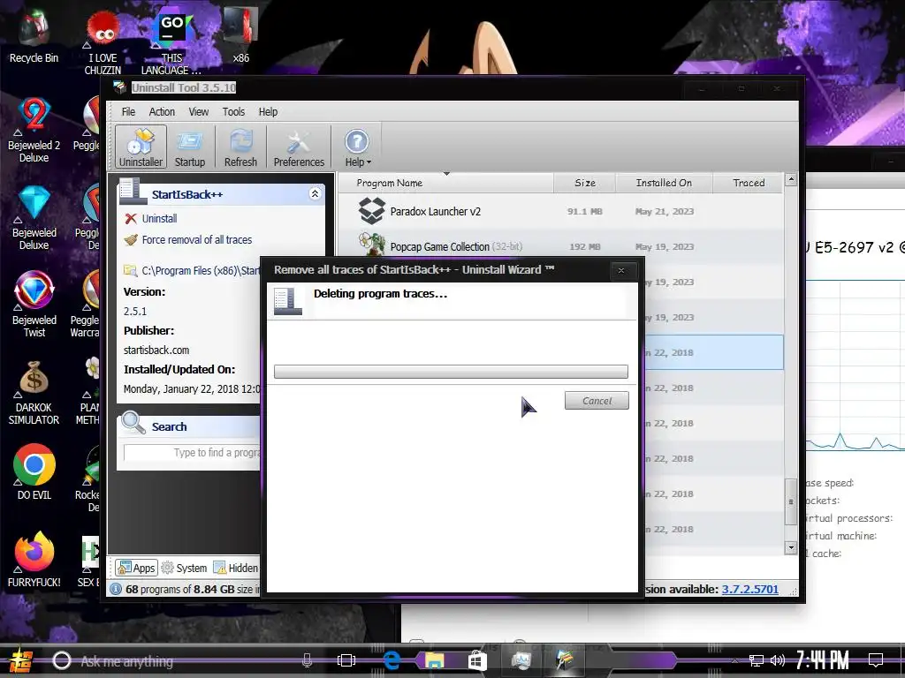Switch to the Apps tab
The image size is (905, 678).
pyautogui.click(x=136, y=568)
